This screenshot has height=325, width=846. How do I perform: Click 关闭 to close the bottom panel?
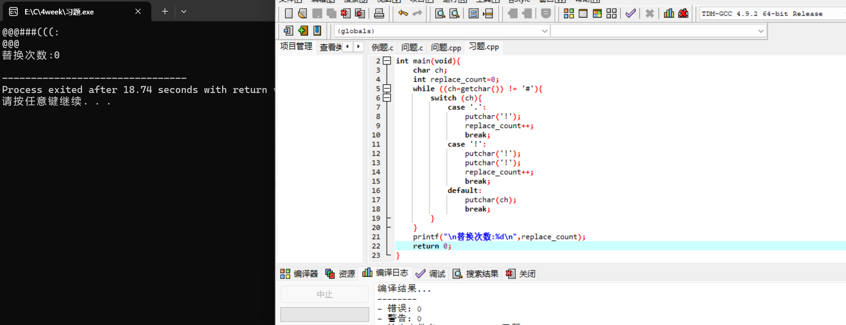point(520,274)
